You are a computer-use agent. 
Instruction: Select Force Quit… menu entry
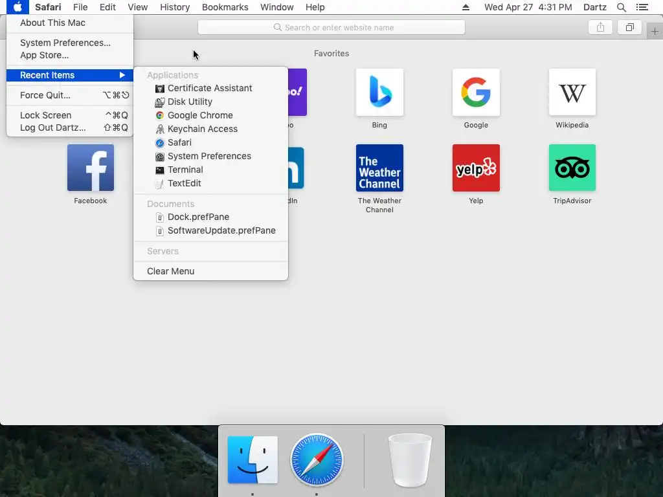pyautogui.click(x=70, y=95)
